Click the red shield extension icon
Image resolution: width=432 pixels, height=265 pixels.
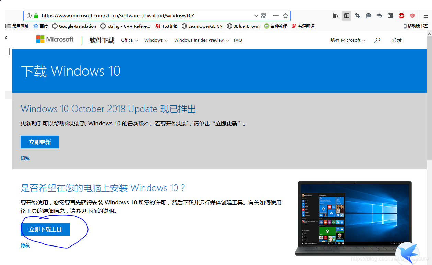click(412, 16)
